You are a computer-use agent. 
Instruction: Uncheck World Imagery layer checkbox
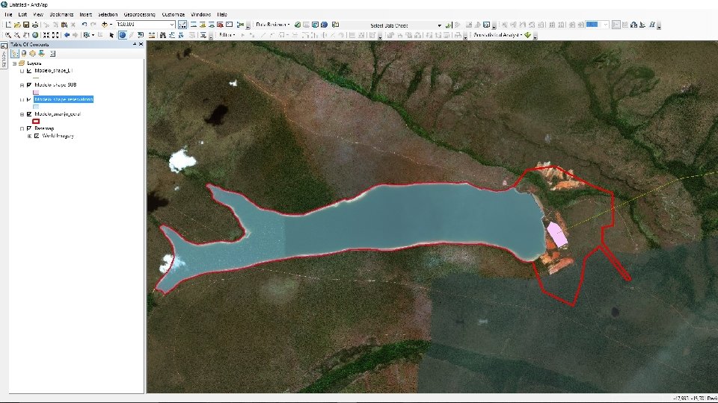37,136
